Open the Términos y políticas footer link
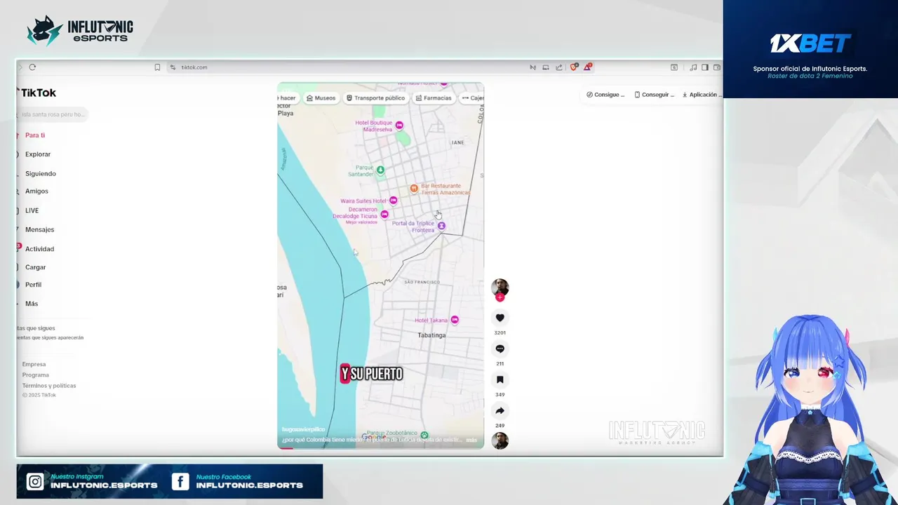Viewport: 898px width, 505px height. [49, 385]
